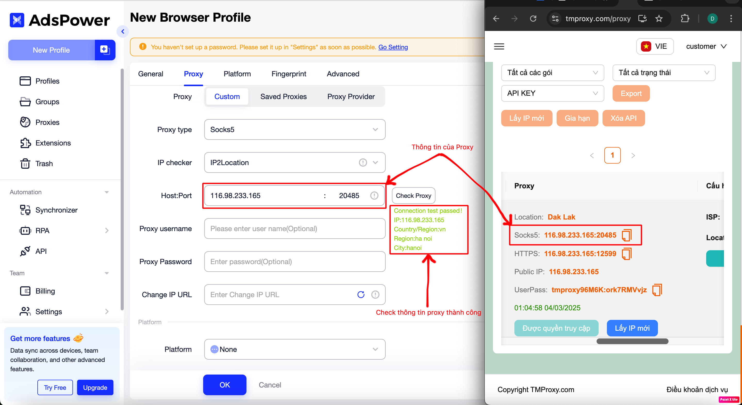Click the refresh icon in Change IP URL field
Screen dimensions: 742x405
(361, 295)
